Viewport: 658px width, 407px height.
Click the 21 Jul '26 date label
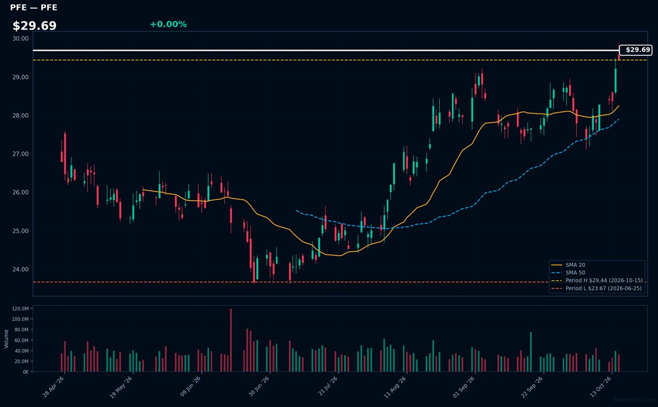pos(328,387)
